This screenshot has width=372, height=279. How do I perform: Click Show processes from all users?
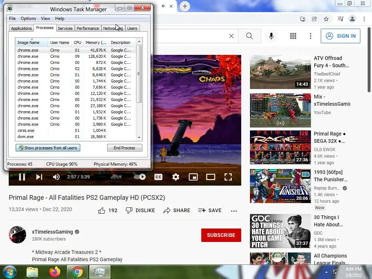pyautogui.click(x=48, y=148)
